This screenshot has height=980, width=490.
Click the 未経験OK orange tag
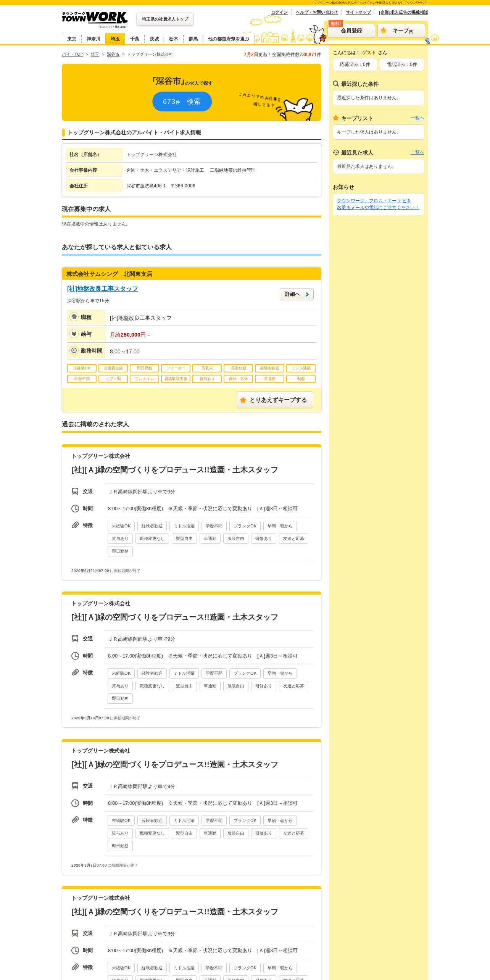coord(82,368)
